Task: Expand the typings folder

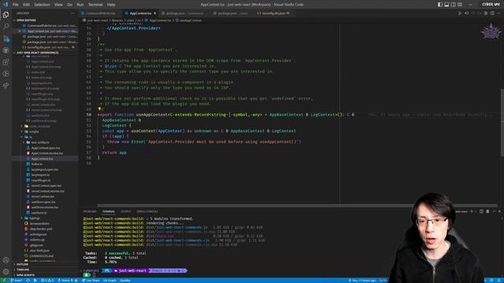Action: (x=35, y=218)
